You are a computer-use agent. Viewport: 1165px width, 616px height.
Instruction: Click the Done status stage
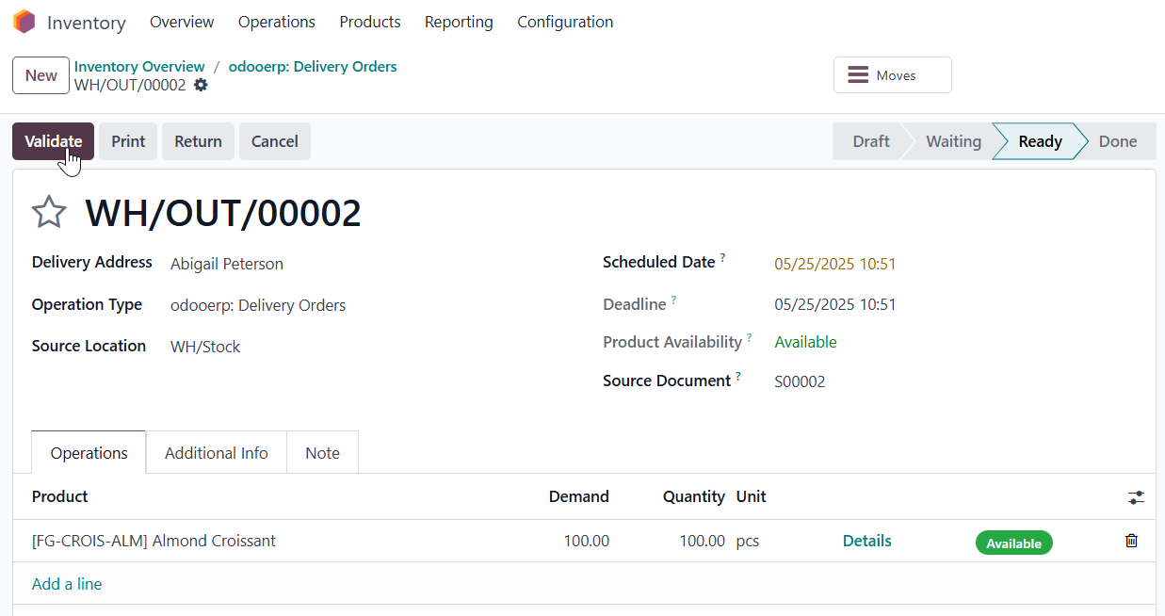click(1117, 141)
